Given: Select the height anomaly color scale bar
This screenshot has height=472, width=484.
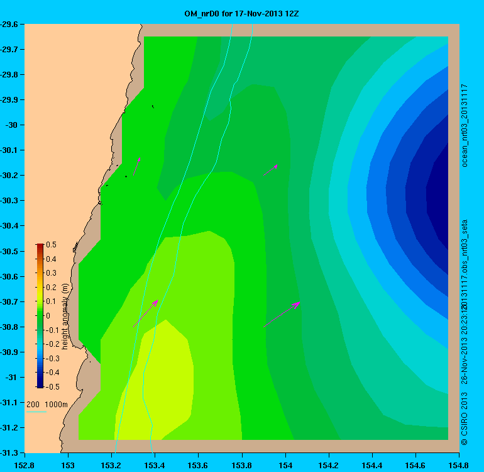Looking at the screenshot, I should coord(40,315).
